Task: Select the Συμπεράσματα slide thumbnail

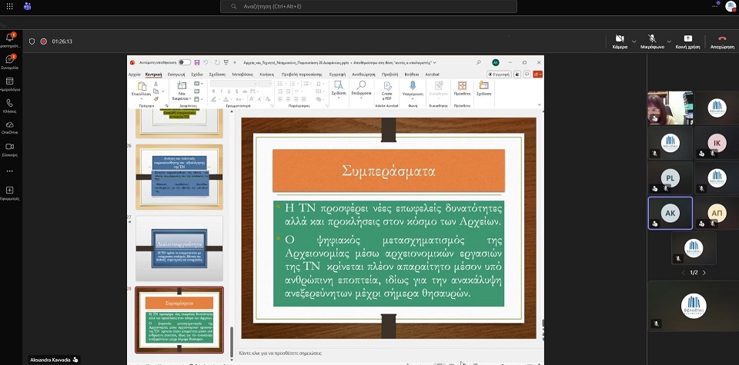Action: click(x=179, y=320)
